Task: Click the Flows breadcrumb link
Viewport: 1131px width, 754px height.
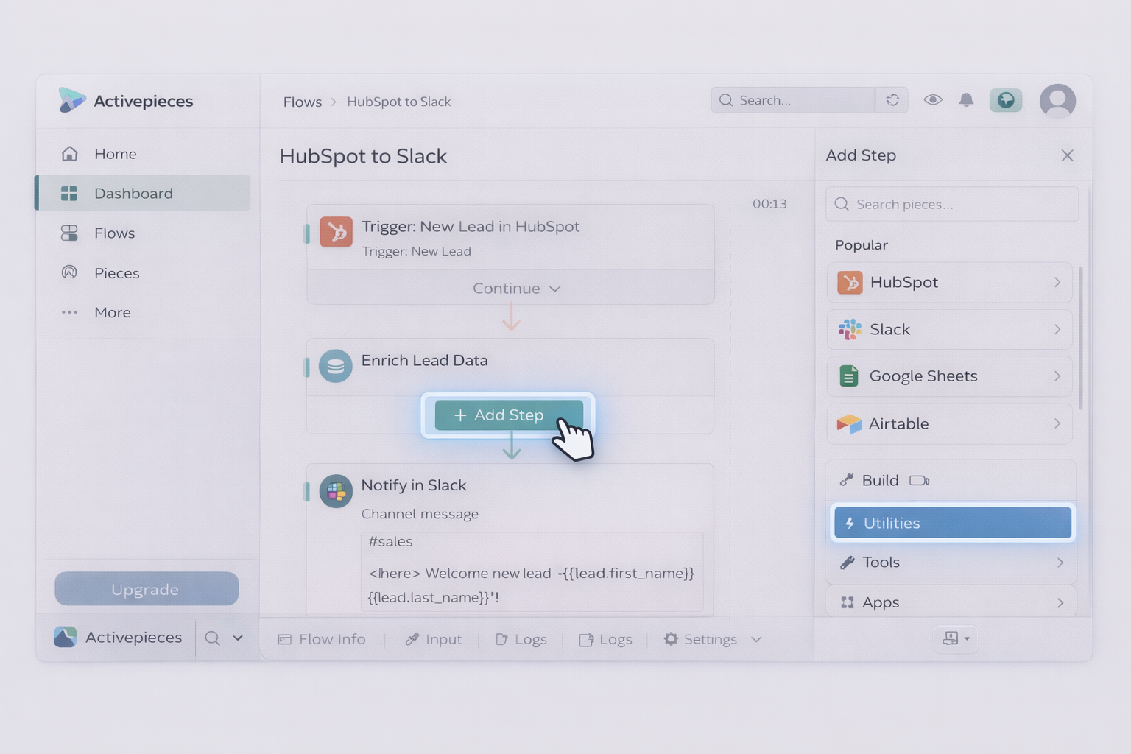Action: tap(303, 102)
